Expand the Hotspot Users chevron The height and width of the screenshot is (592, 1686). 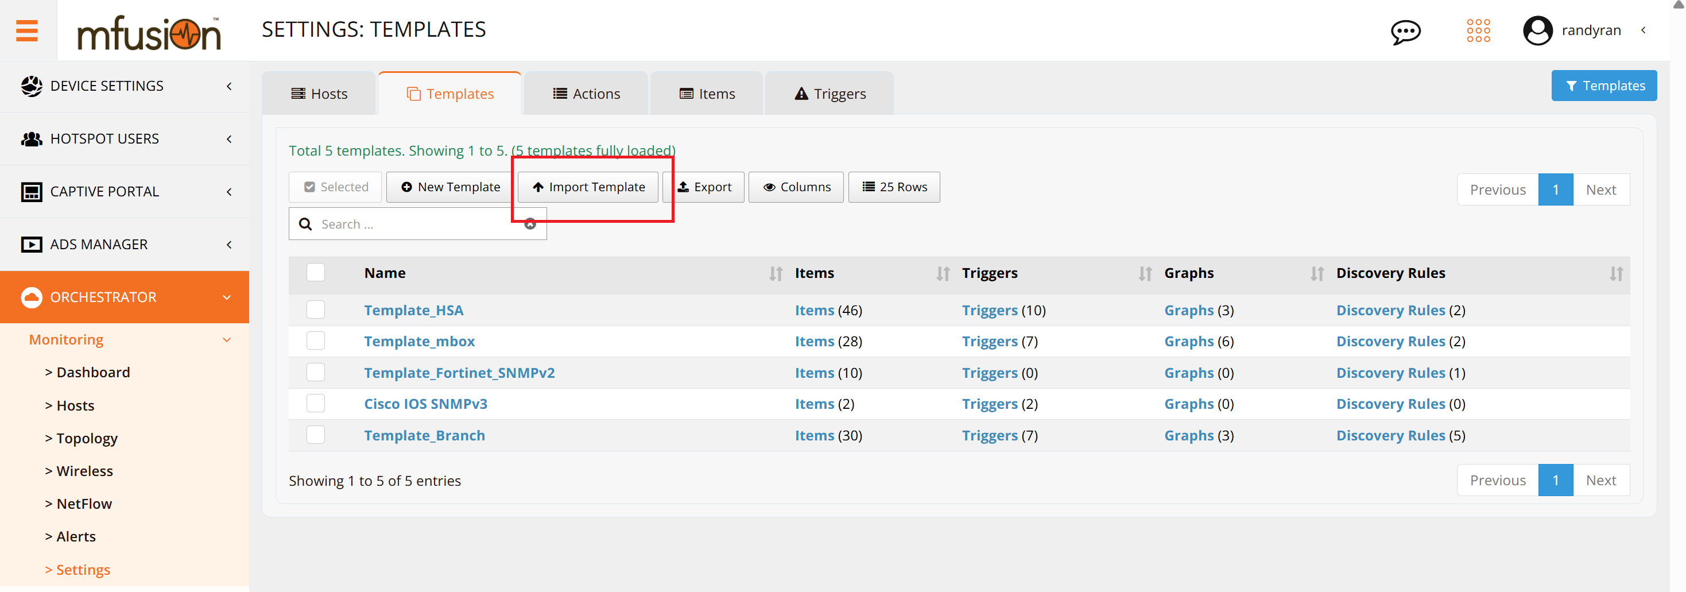click(229, 139)
